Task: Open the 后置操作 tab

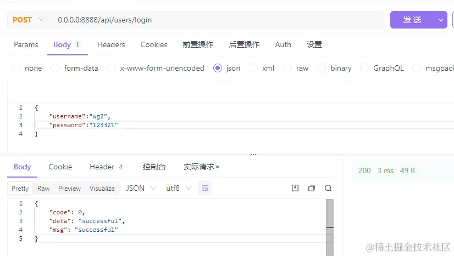Action: [244, 44]
